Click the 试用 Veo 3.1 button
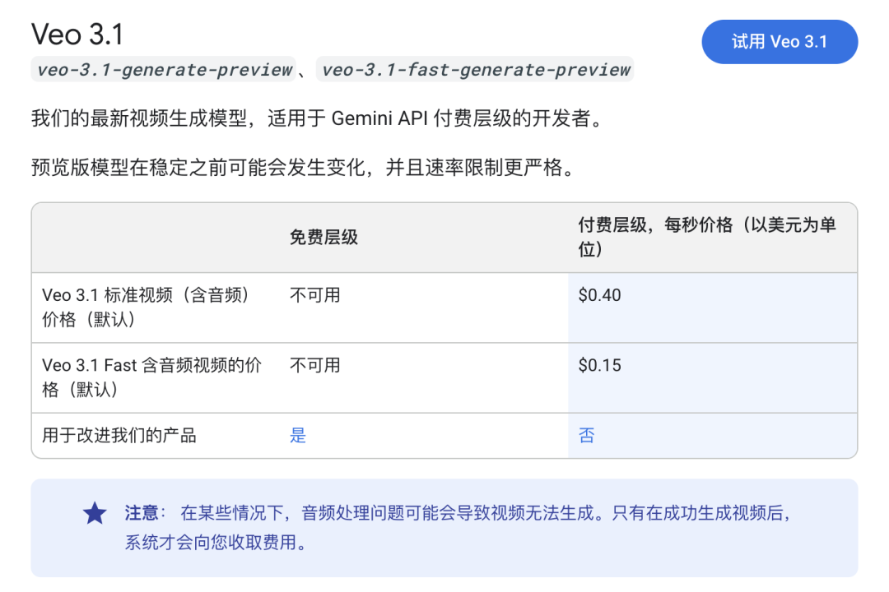The width and height of the screenshot is (889, 592). click(779, 42)
